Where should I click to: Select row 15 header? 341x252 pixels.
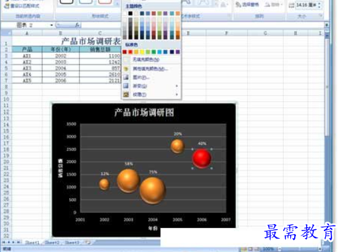click(x=6, y=131)
